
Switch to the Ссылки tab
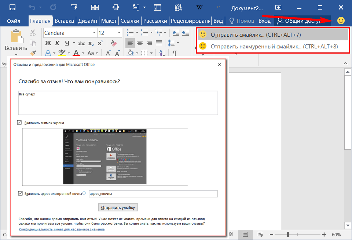(x=130, y=21)
